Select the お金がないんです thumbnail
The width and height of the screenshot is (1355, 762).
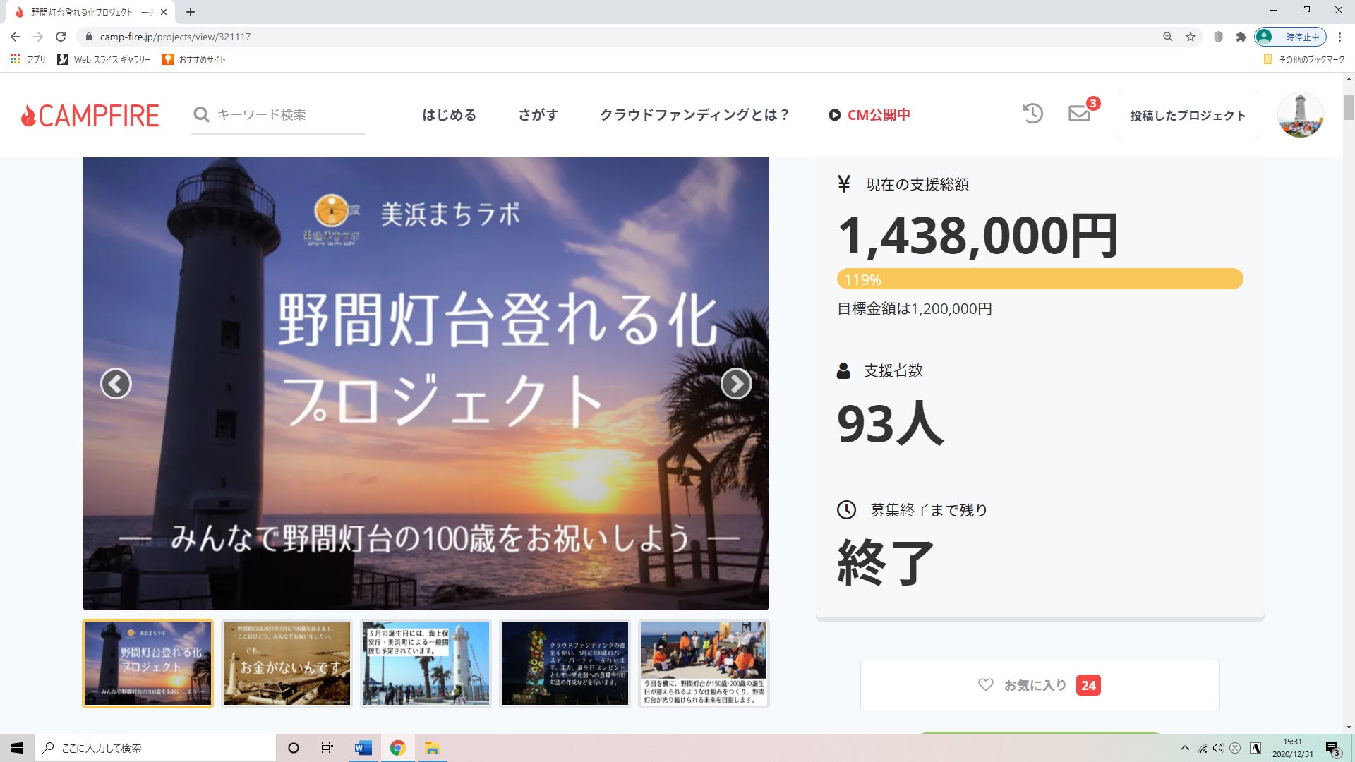pyautogui.click(x=287, y=663)
